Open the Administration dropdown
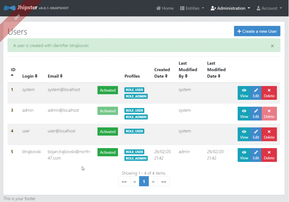 click(230, 8)
